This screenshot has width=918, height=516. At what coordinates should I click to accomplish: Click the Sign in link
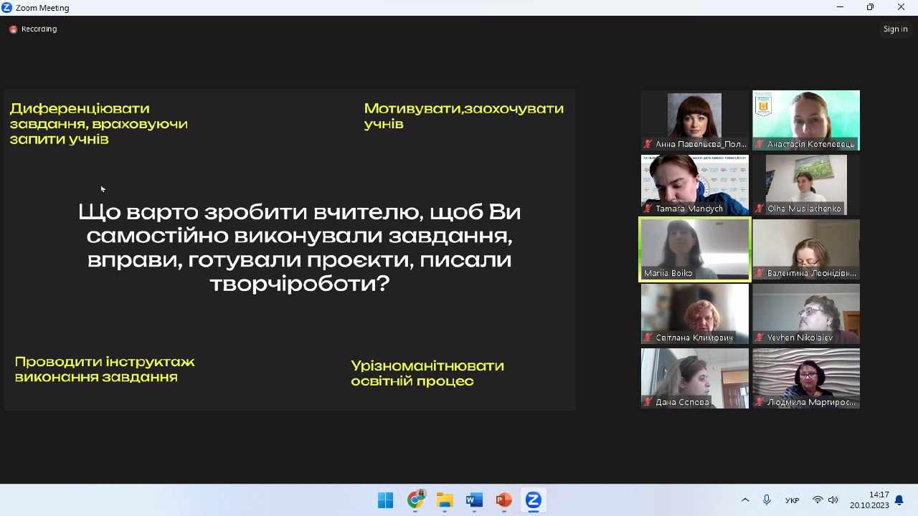[895, 29]
